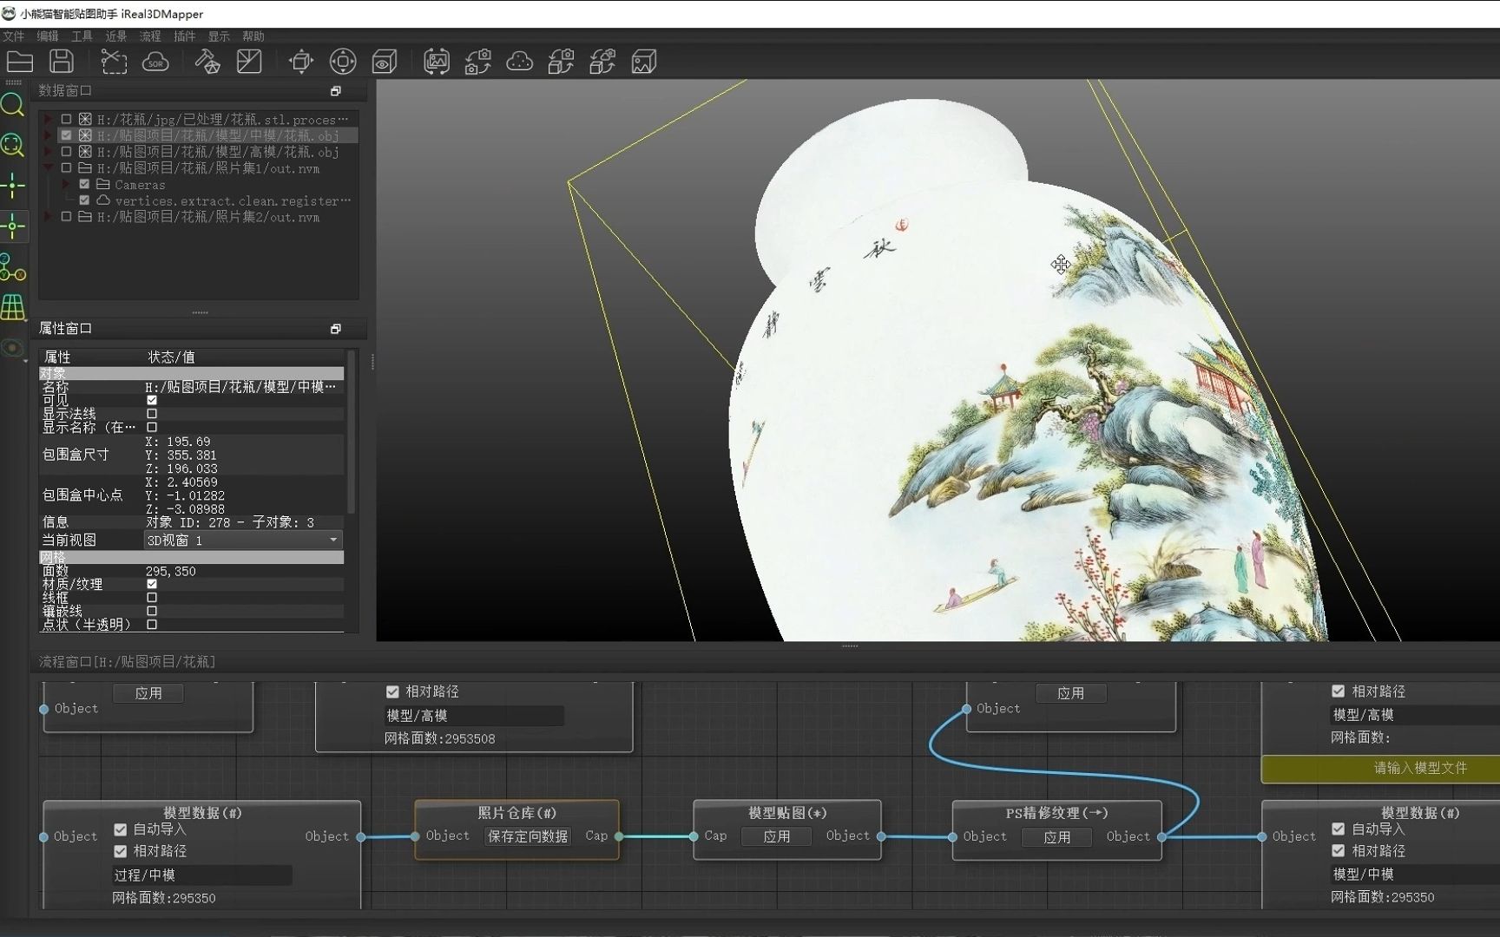Click the property panel vertical scrollbar
The height and width of the screenshot is (937, 1500).
pos(351,432)
